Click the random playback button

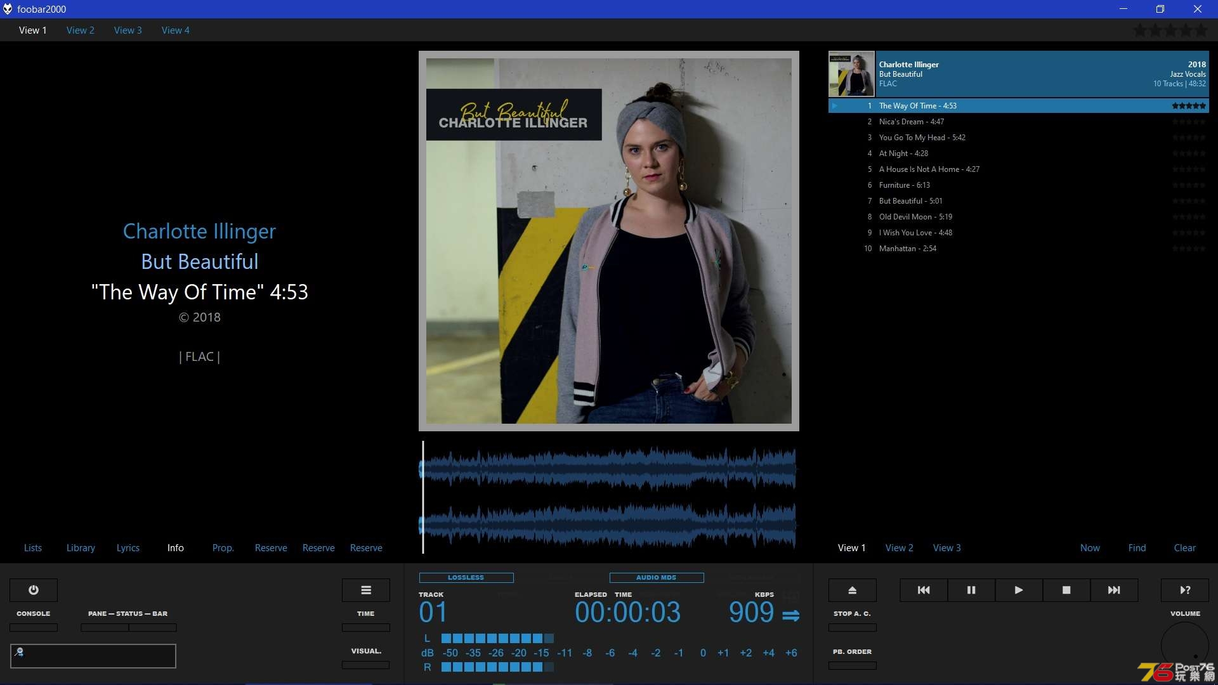pos(1185,590)
